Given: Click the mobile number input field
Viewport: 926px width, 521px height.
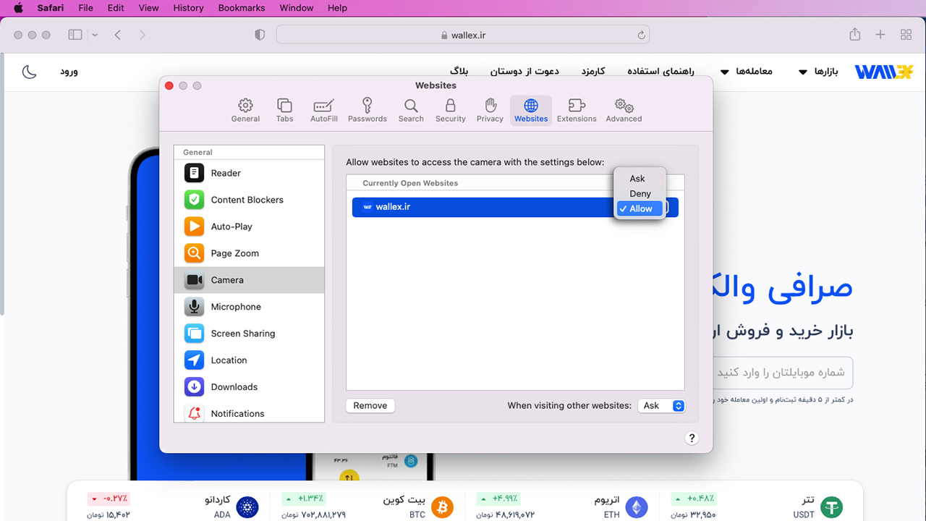Looking at the screenshot, I should 781,373.
